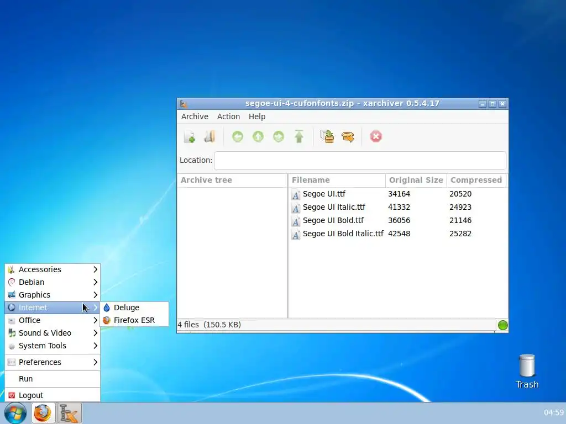Open the Trash desktop icon
This screenshot has height=424, width=566.
point(527,372)
